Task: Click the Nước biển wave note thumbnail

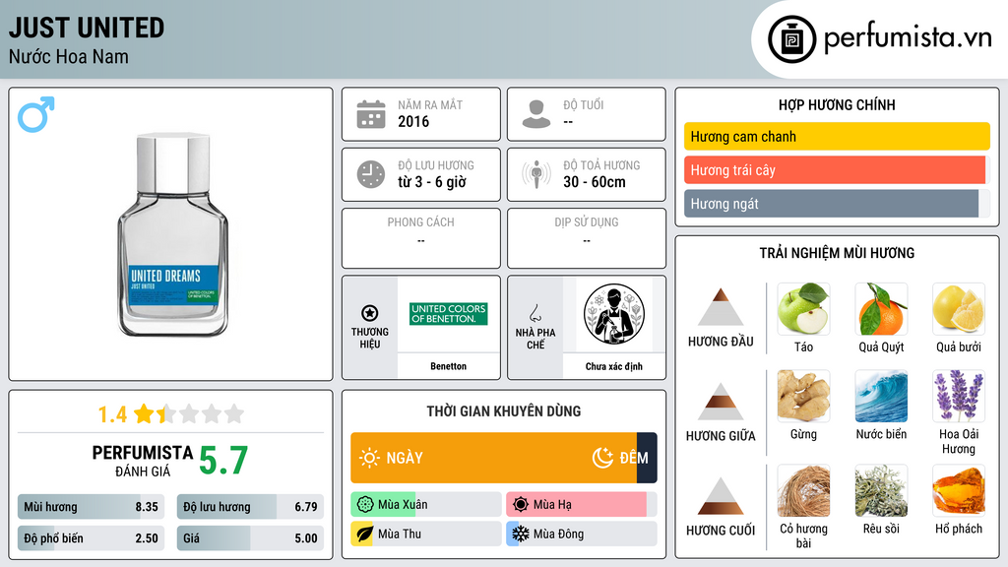Action: click(x=881, y=396)
